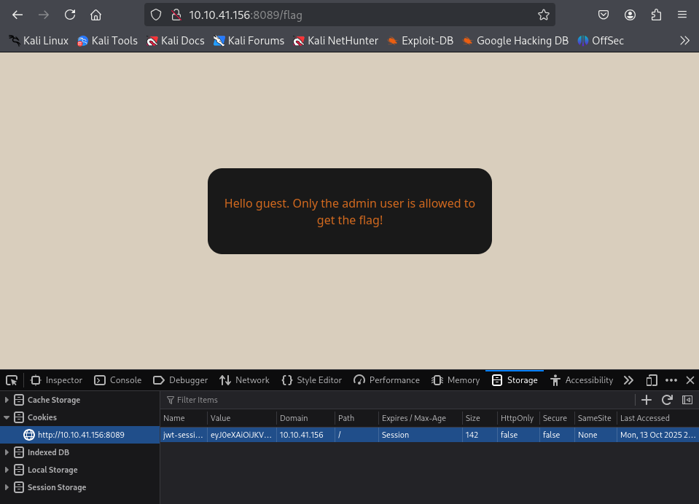
Task: Add a new cookie item
Action: (647, 400)
